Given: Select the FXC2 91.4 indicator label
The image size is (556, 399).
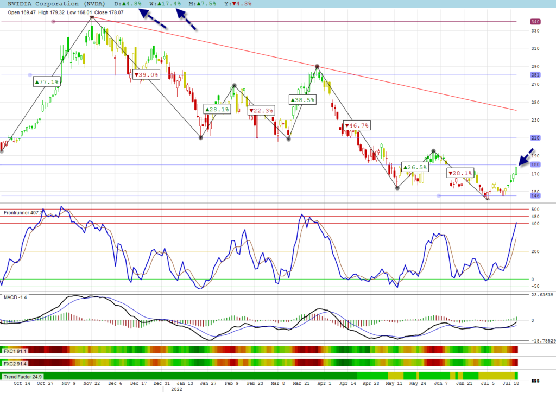Looking at the screenshot, I should pos(15,364).
